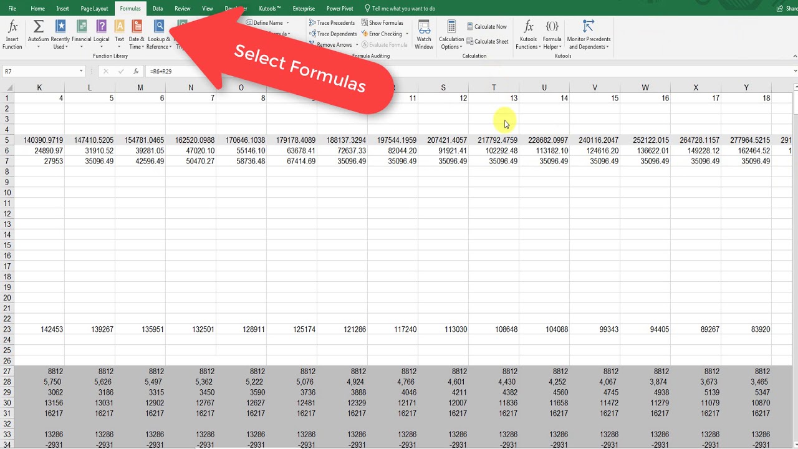Click cell containing 142453

39,329
